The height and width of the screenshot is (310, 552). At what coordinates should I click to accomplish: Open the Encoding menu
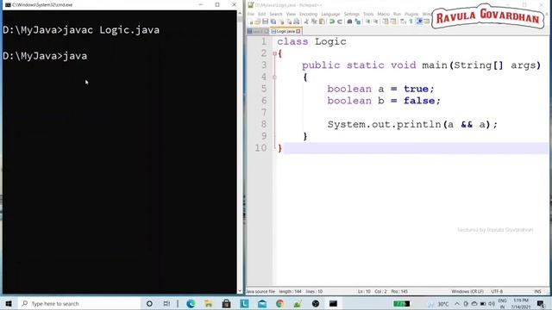point(309,14)
